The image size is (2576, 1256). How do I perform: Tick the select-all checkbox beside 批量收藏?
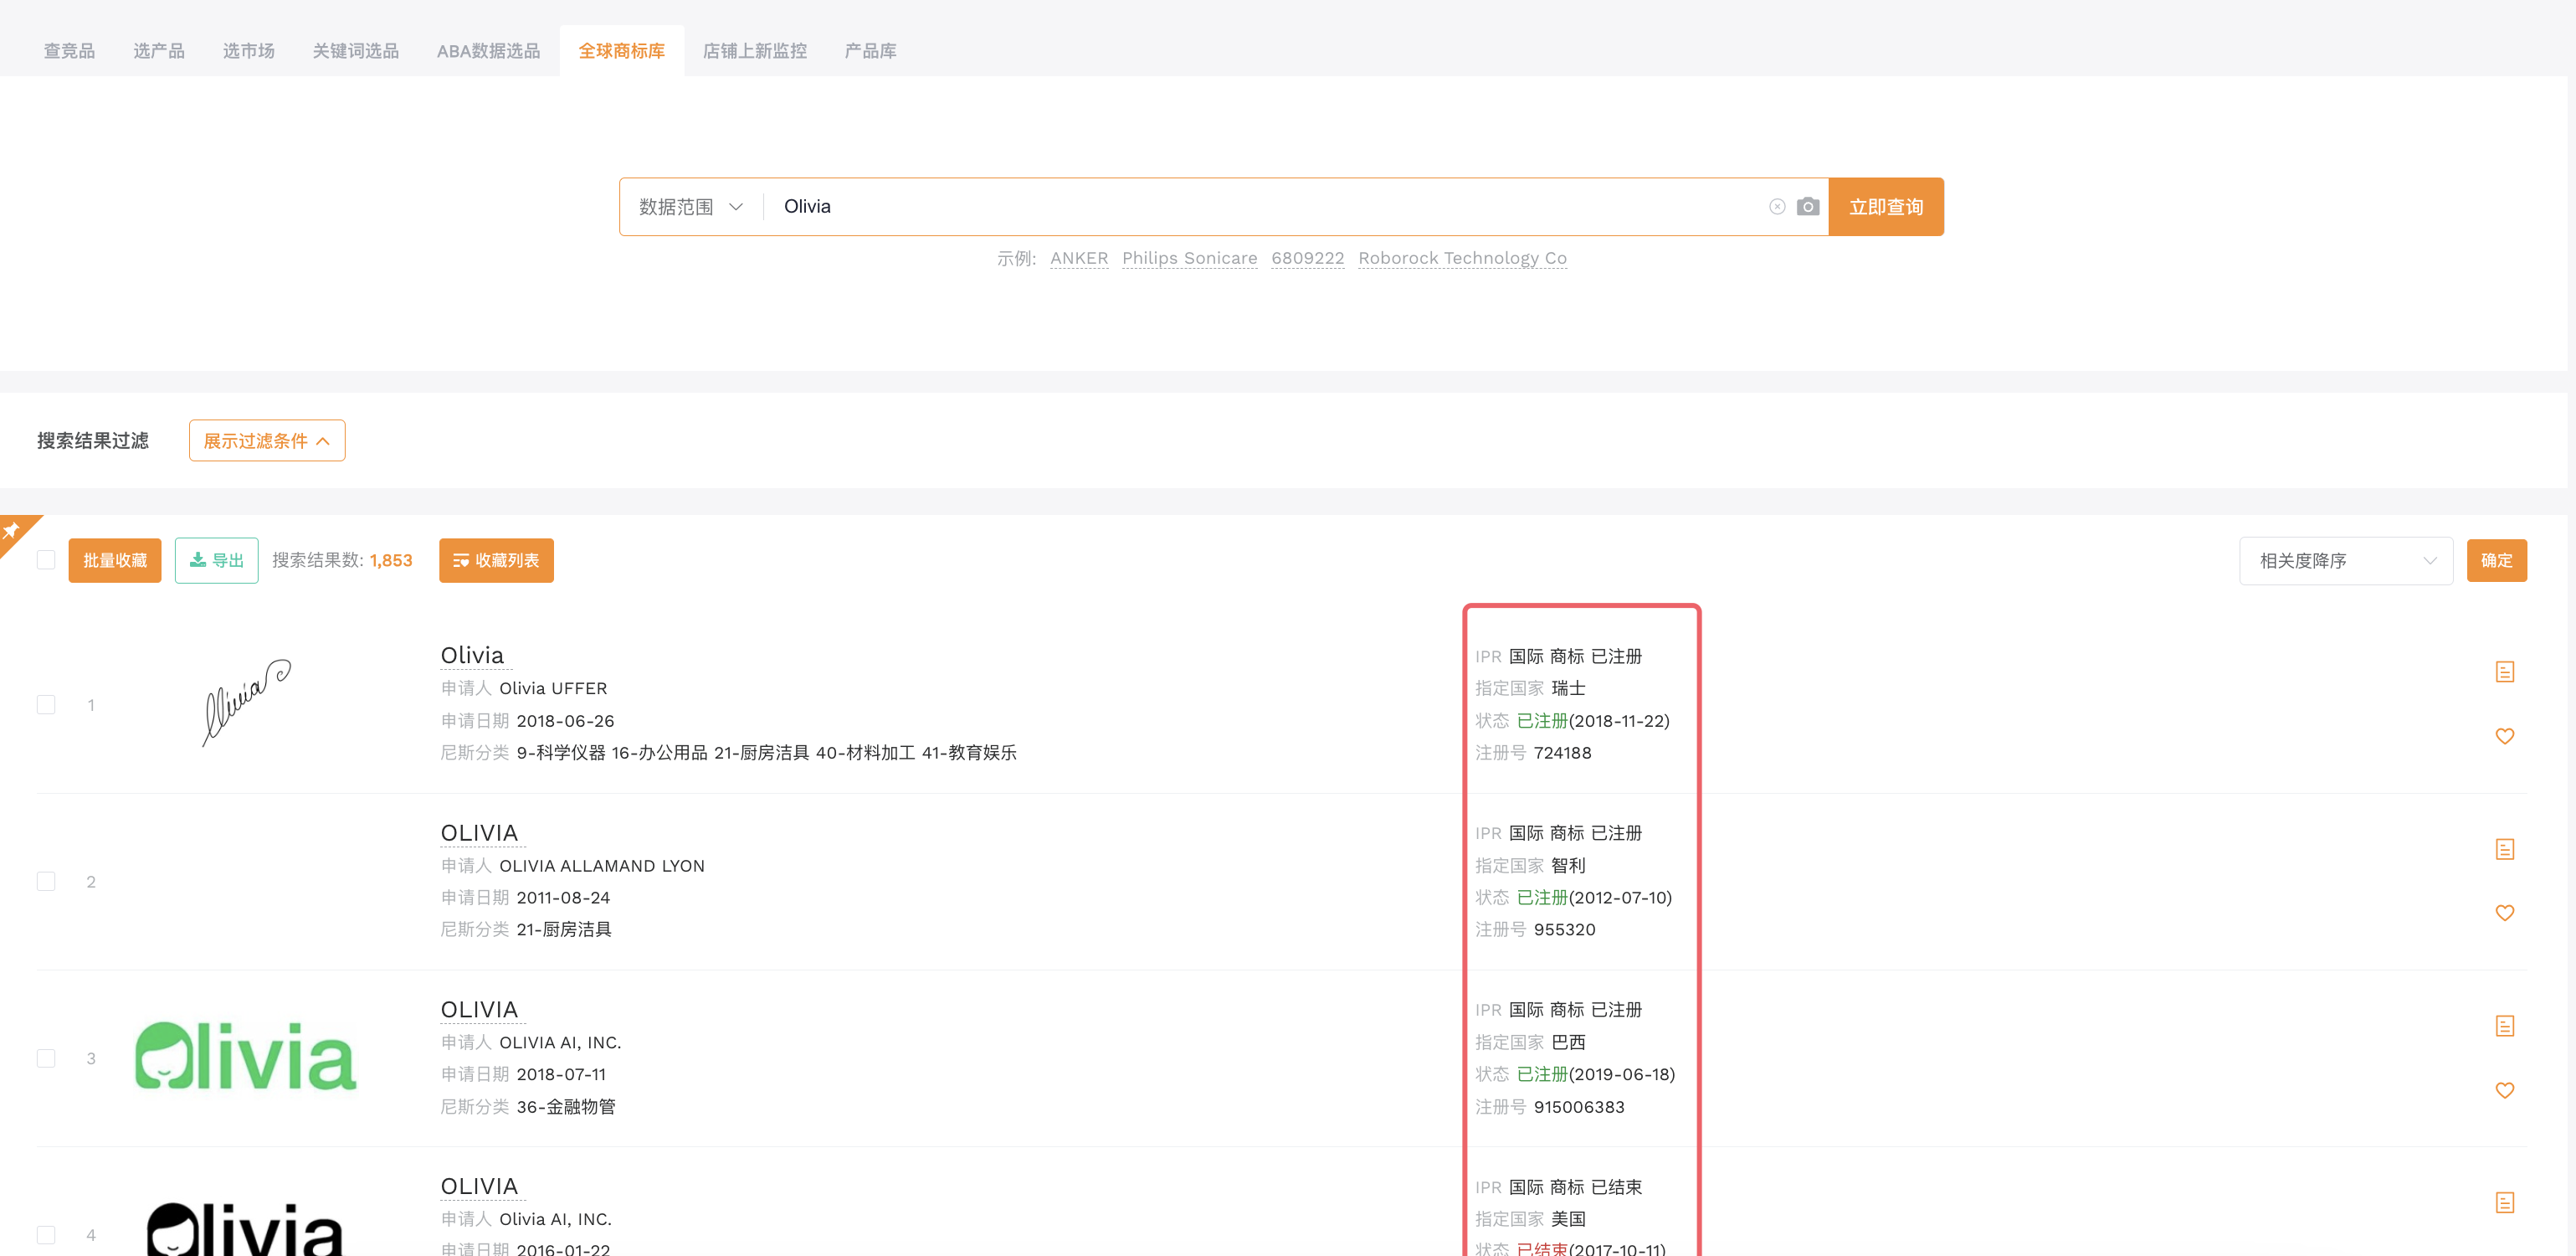[x=46, y=559]
